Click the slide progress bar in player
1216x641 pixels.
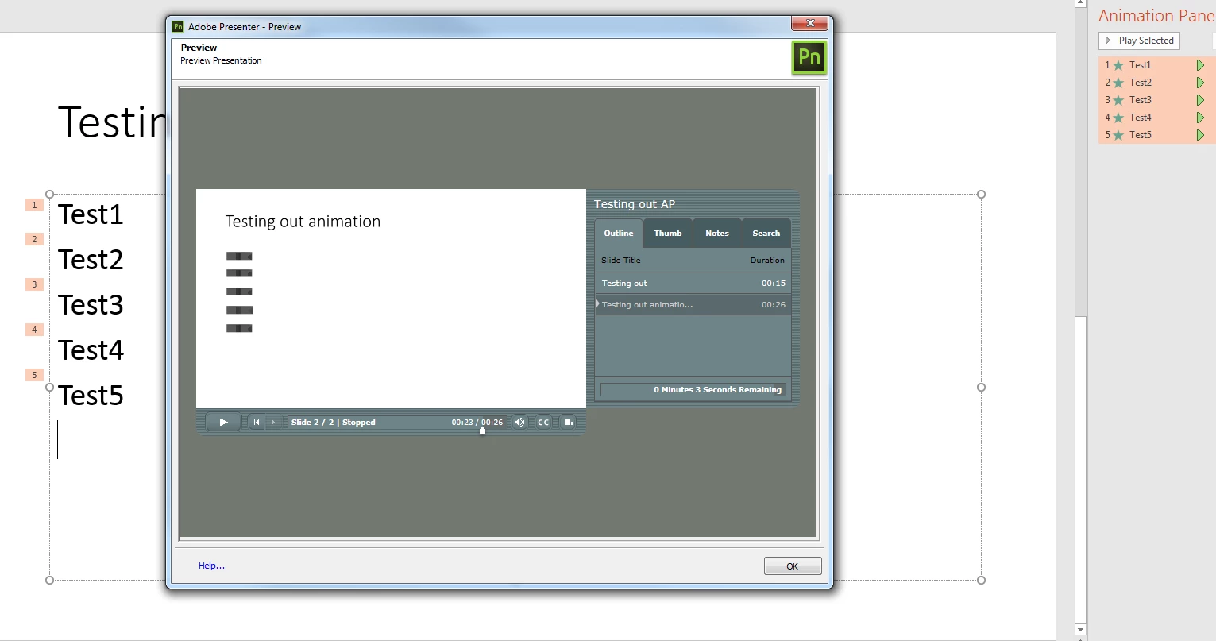(396, 422)
